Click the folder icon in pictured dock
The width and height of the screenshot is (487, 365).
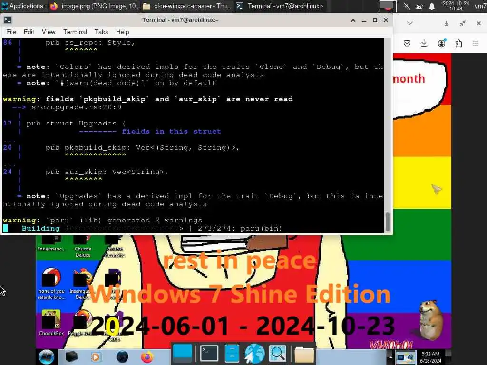coord(304,354)
